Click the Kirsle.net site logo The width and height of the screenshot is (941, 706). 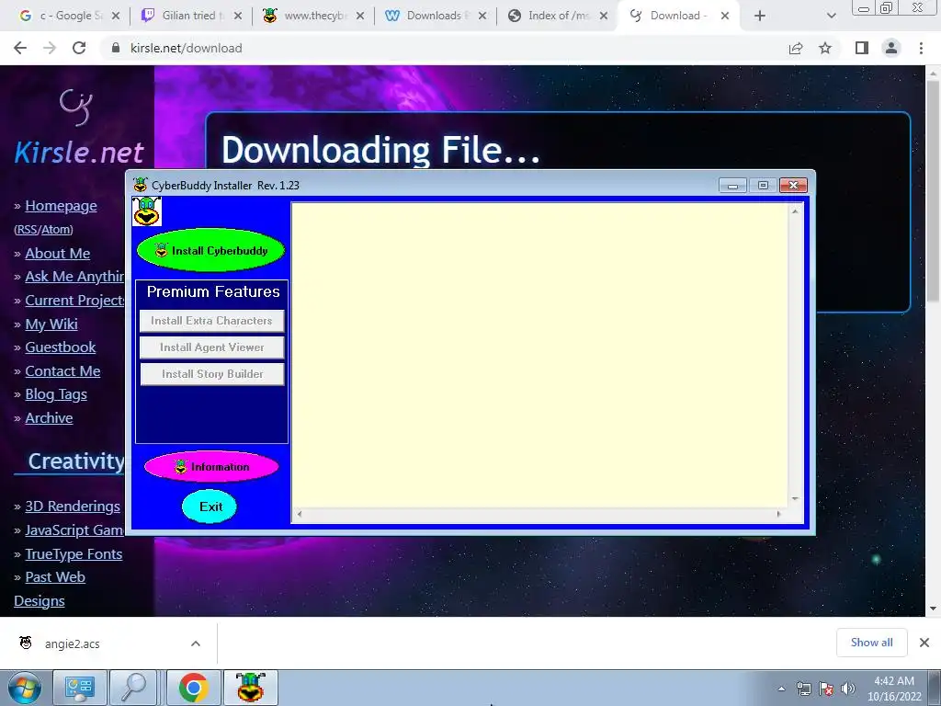tap(78, 128)
